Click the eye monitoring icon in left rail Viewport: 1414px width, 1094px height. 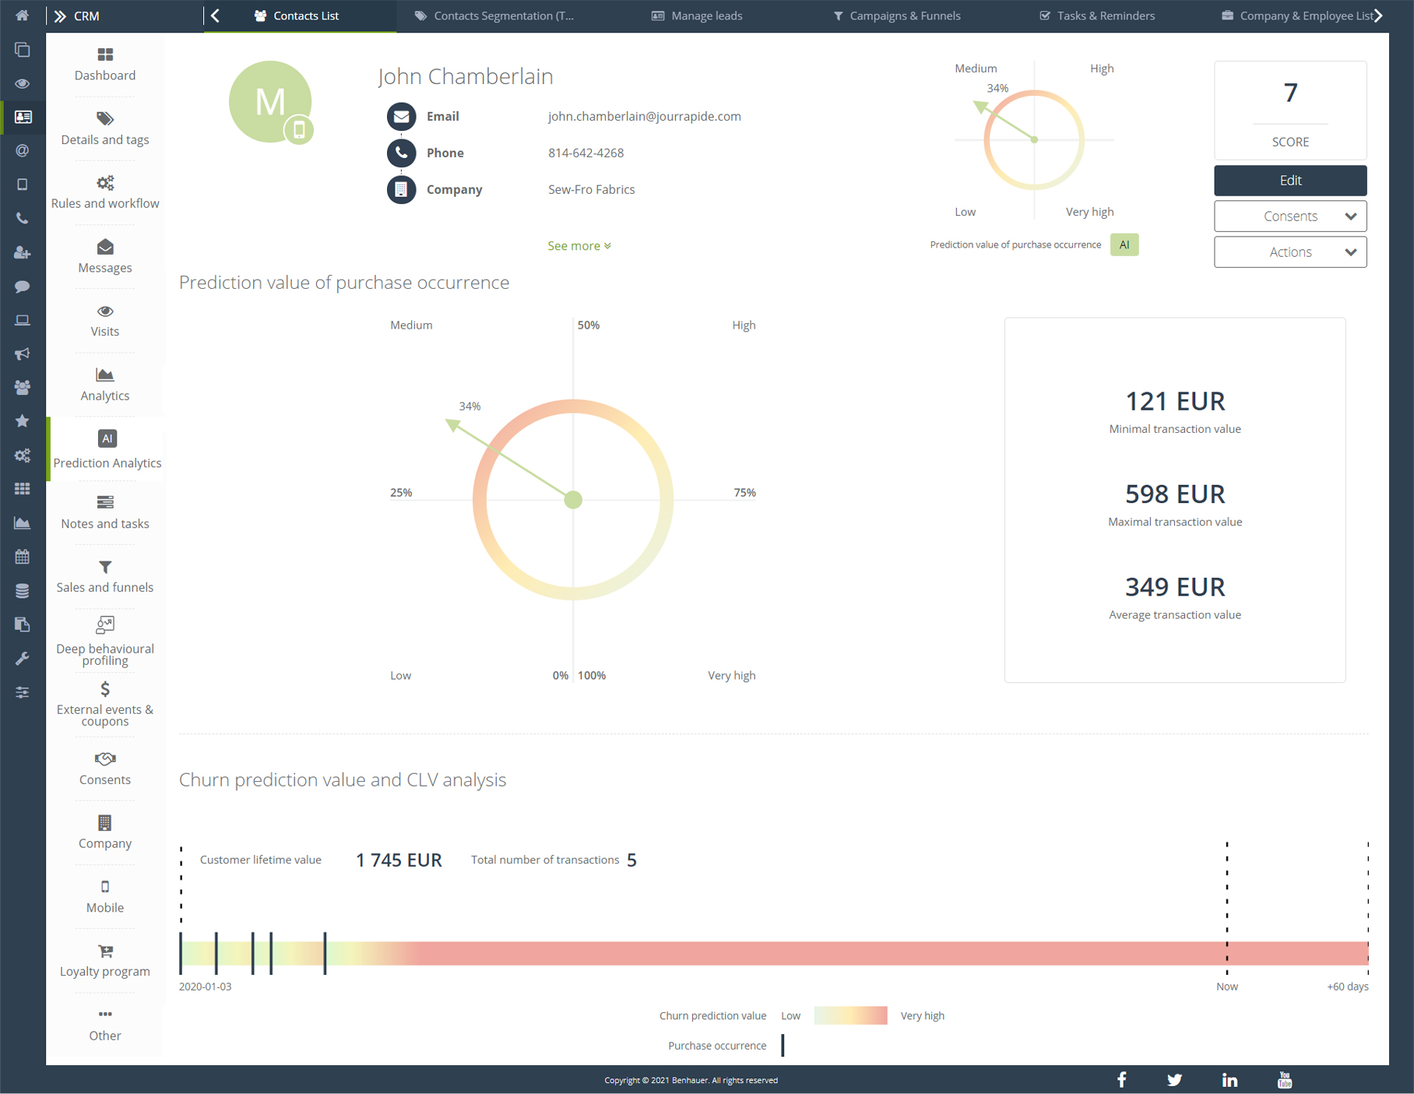click(x=23, y=83)
